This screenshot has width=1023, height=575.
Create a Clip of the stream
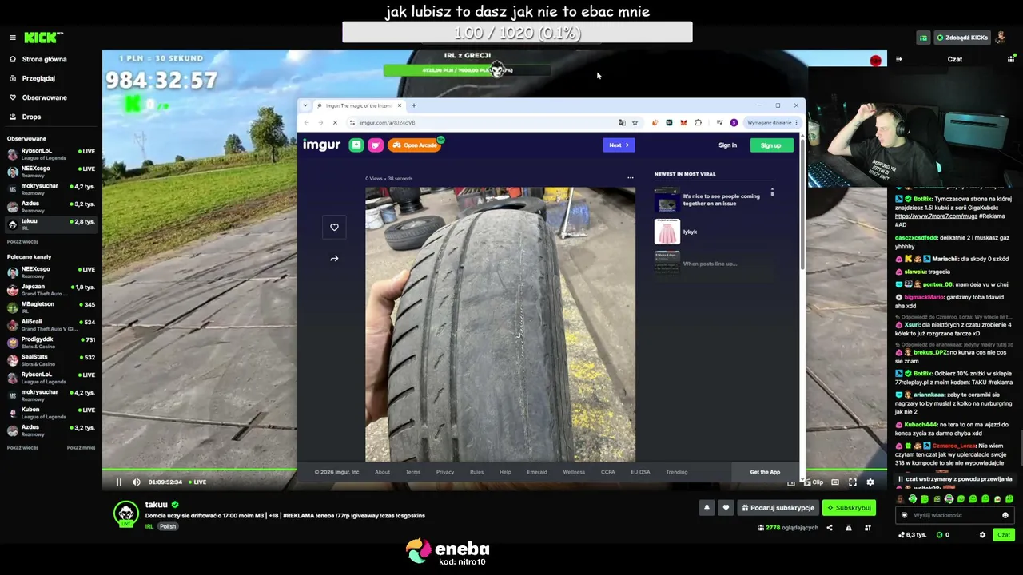coord(813,482)
